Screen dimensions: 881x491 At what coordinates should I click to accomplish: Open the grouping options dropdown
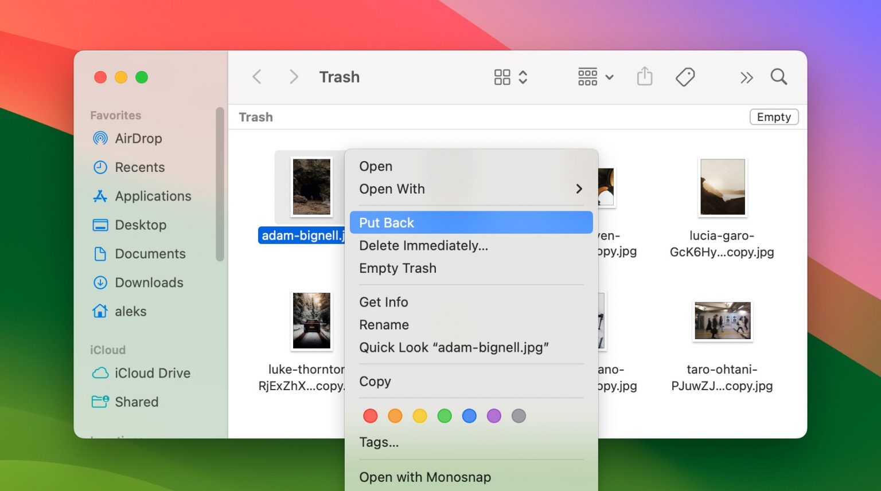595,76
